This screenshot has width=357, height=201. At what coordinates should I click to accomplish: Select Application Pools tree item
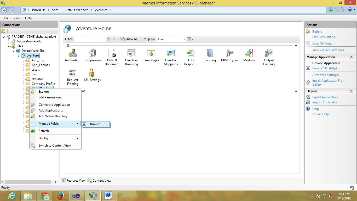[29, 41]
